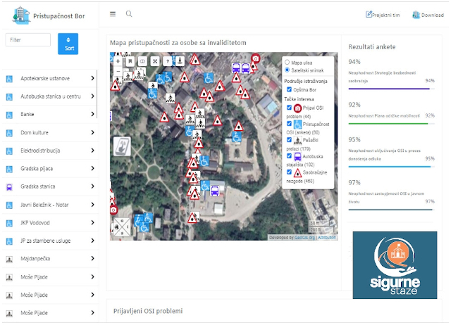Expand the JKP Vodovod sidebar item

(92, 223)
